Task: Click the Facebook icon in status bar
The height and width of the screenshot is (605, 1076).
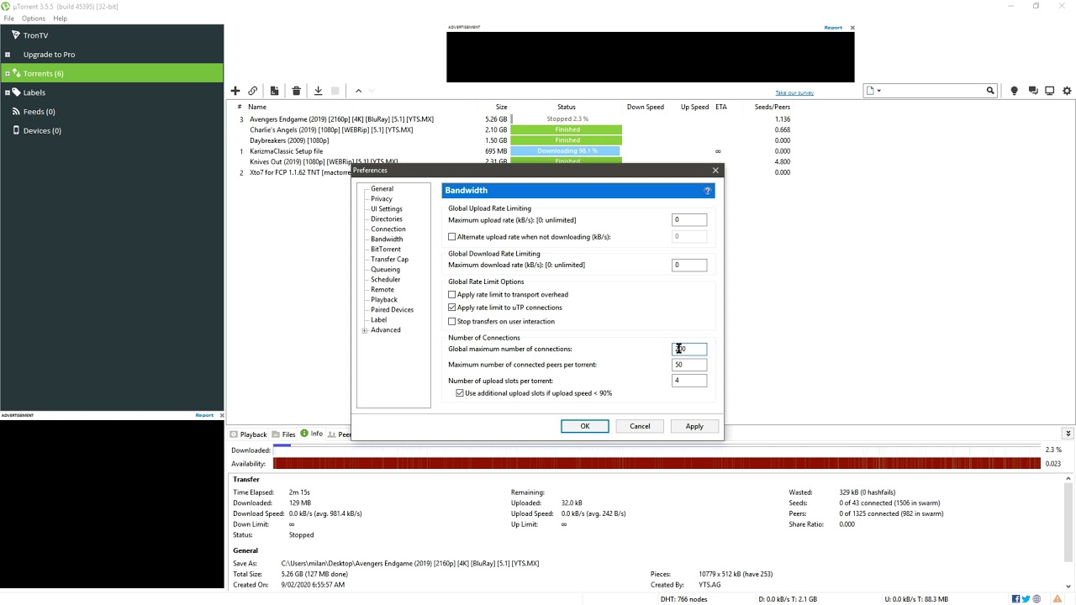Action: point(1016,599)
